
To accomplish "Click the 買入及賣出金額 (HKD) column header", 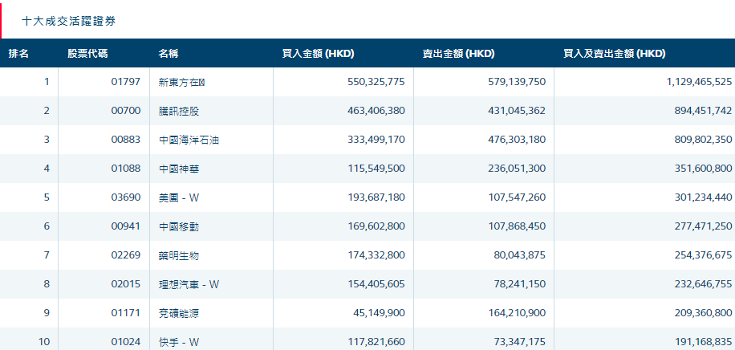I will tap(615, 54).
